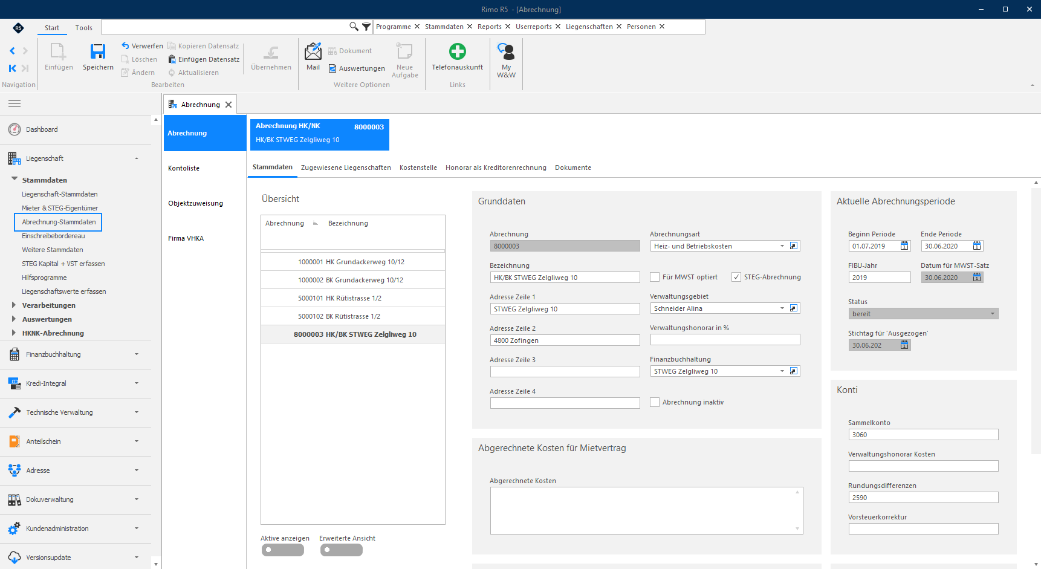This screenshot has width=1041, height=569.
Task: Click the filter funnel icon
Action: coord(366,27)
